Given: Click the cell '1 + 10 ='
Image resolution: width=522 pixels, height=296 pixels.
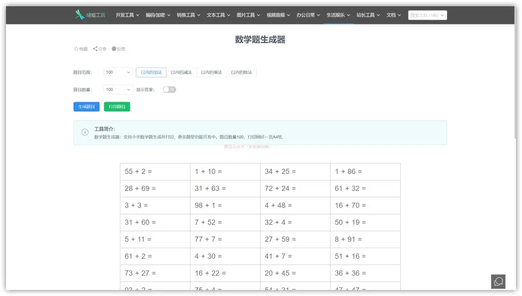Looking at the screenshot, I should coord(225,172).
